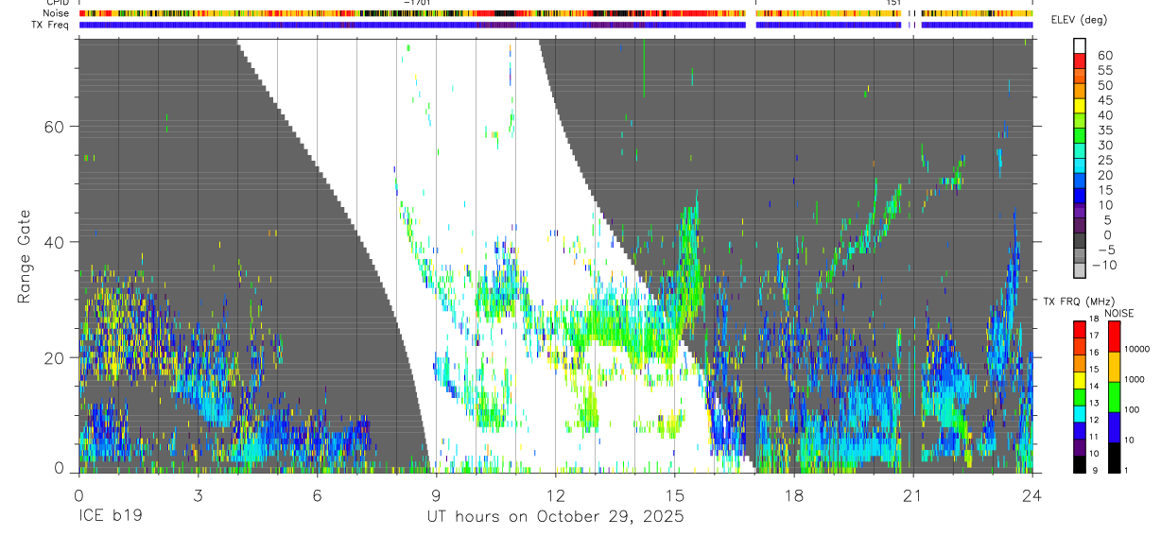Click the x-axis tick label '6'

(x=317, y=495)
